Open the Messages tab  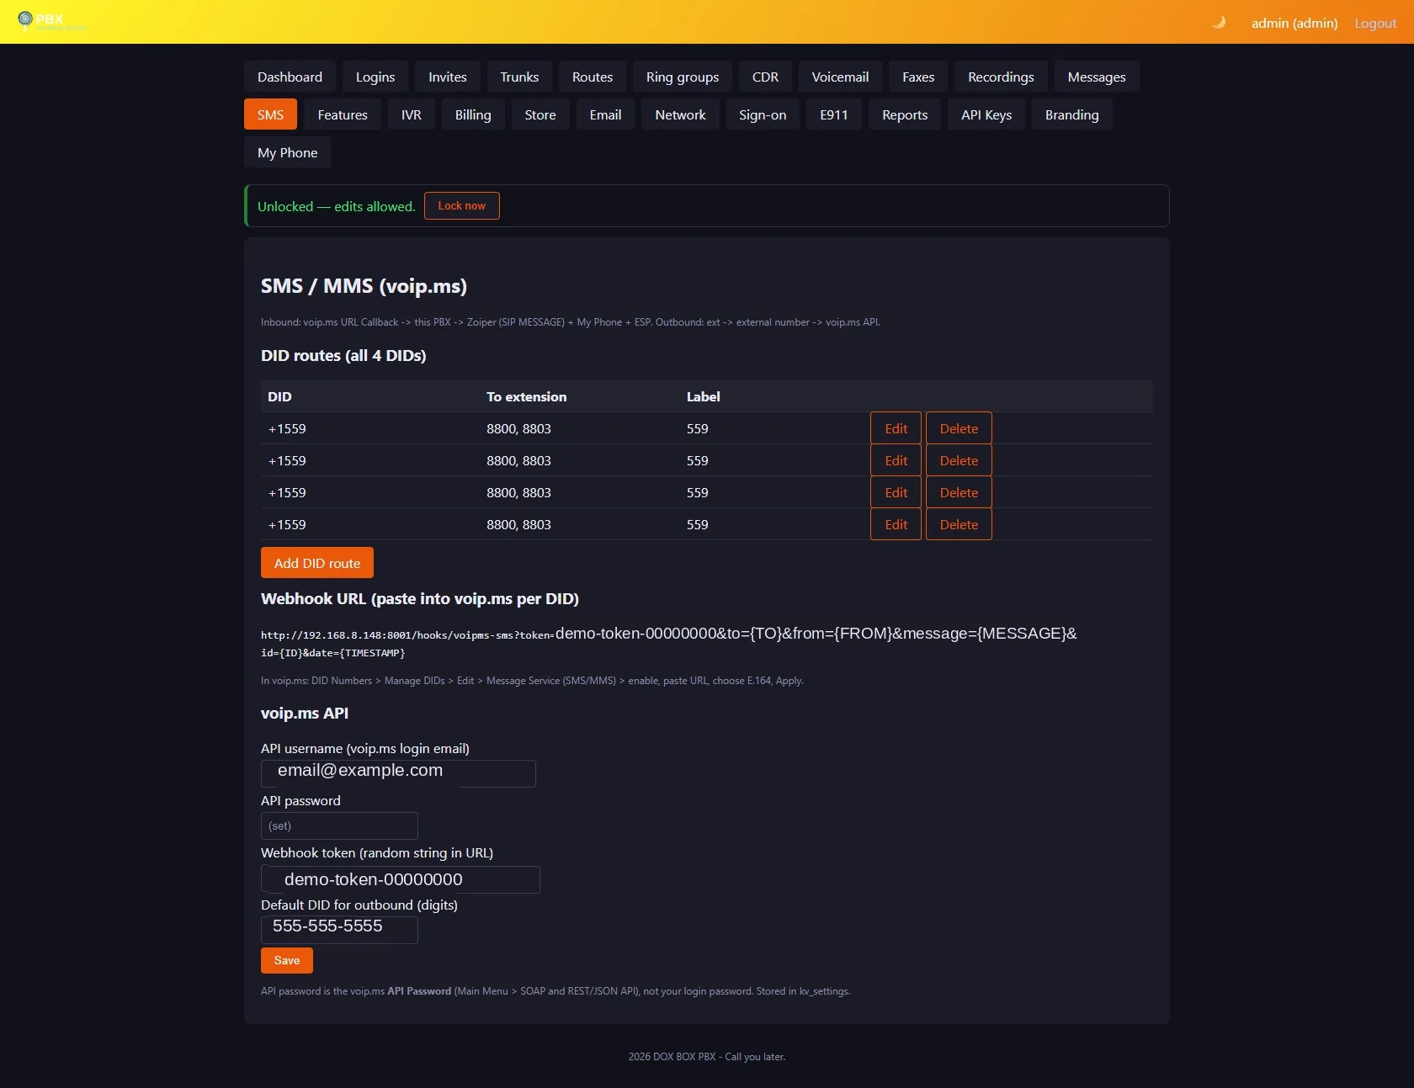pos(1097,77)
